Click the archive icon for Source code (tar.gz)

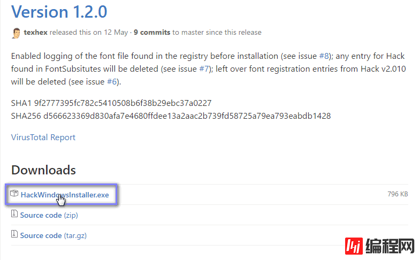tap(14, 234)
